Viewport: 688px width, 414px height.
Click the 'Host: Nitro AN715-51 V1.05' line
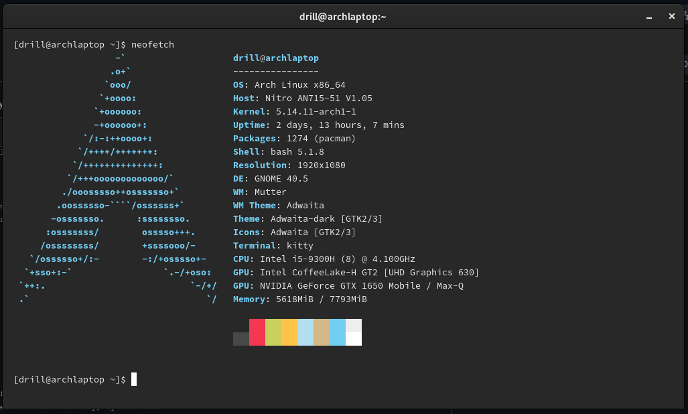tap(303, 98)
